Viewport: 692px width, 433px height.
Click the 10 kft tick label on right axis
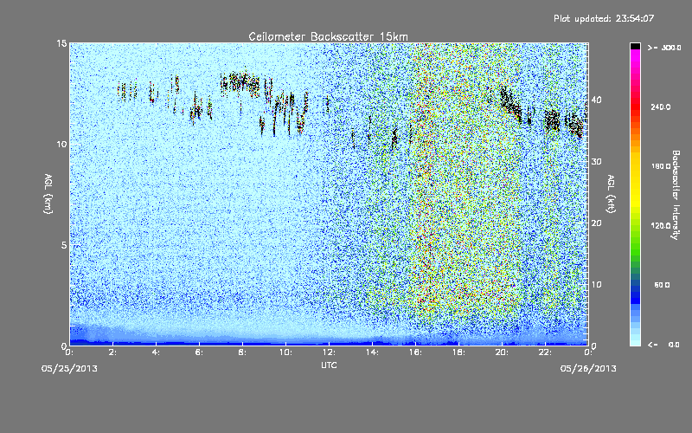(x=596, y=285)
